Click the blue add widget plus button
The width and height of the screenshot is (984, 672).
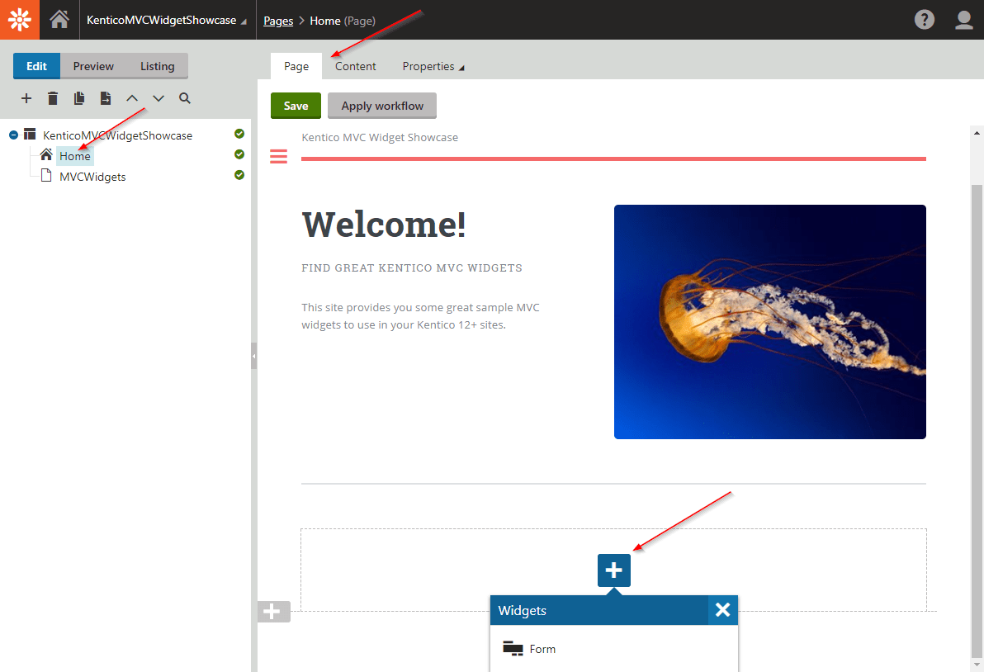pos(613,570)
